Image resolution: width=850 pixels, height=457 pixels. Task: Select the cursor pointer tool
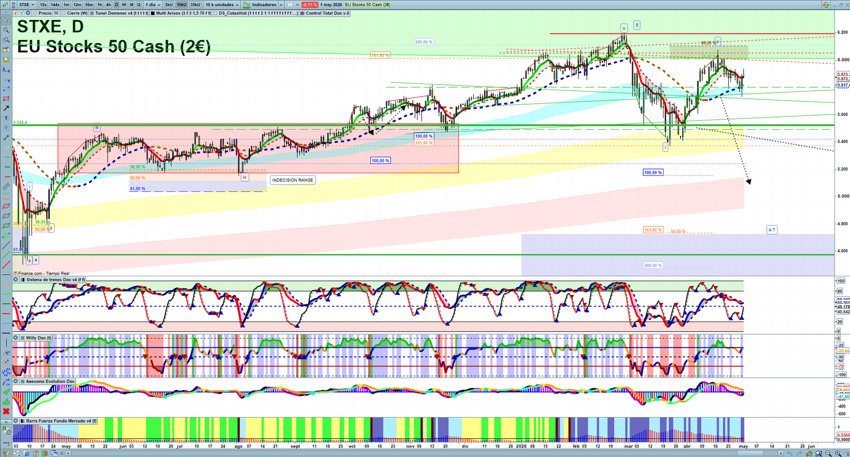click(6, 21)
